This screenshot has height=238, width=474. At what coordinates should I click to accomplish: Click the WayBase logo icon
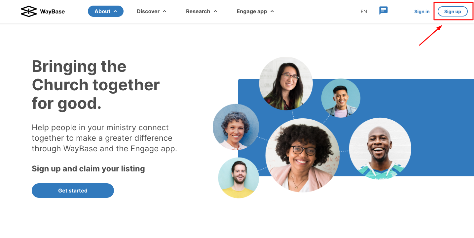(29, 12)
